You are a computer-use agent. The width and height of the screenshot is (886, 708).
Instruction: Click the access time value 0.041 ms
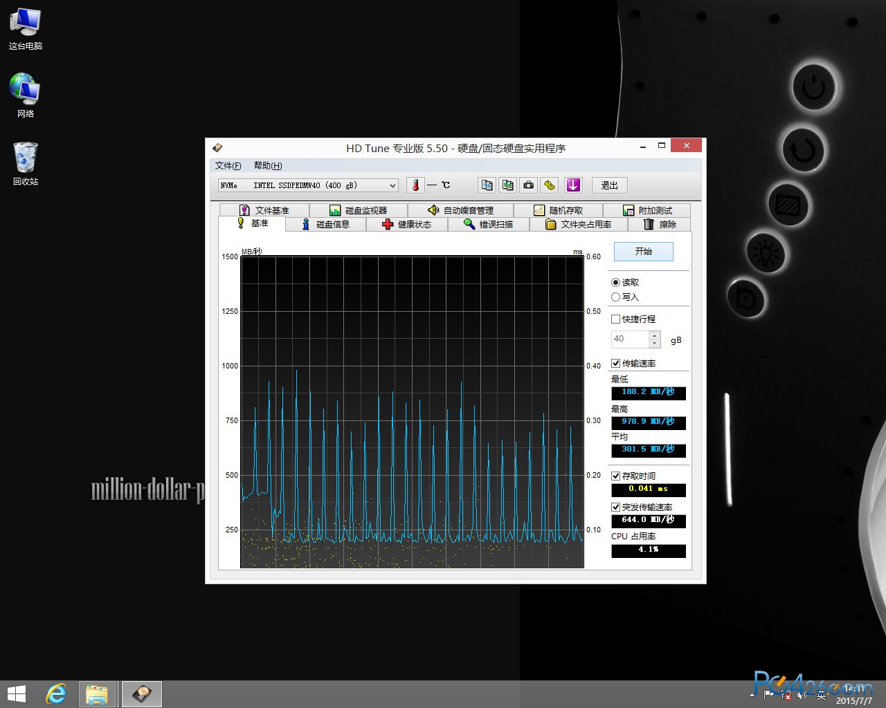point(649,490)
